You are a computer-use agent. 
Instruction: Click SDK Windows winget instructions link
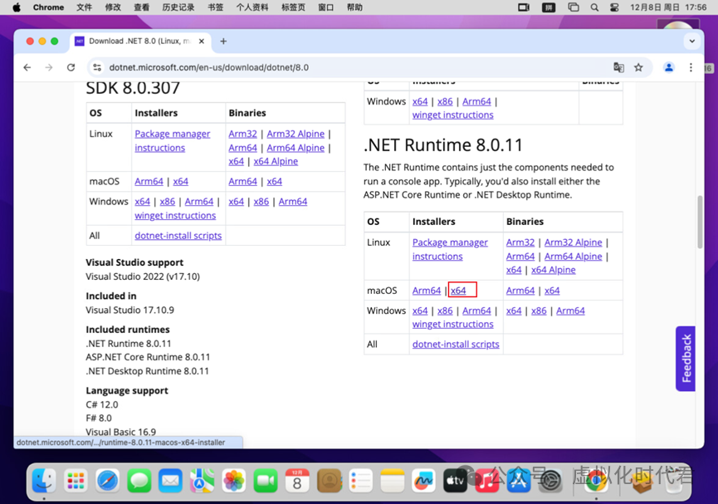coord(175,215)
